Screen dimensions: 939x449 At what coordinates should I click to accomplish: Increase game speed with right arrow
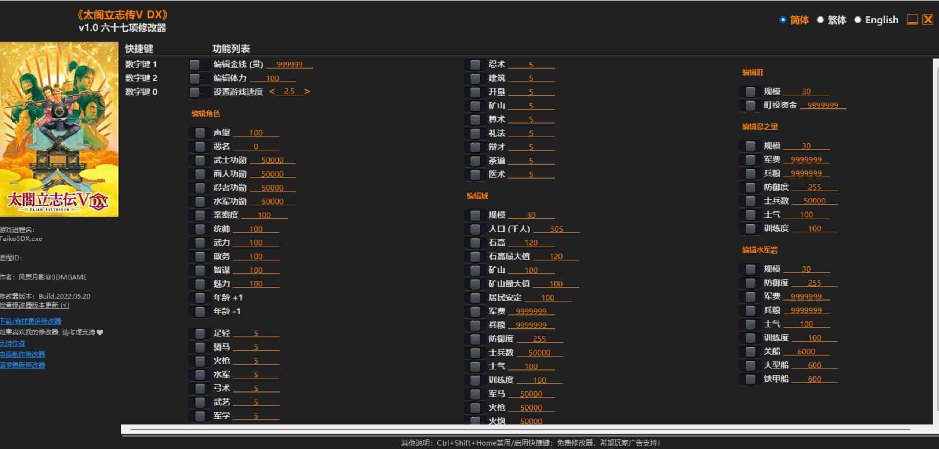tap(307, 92)
